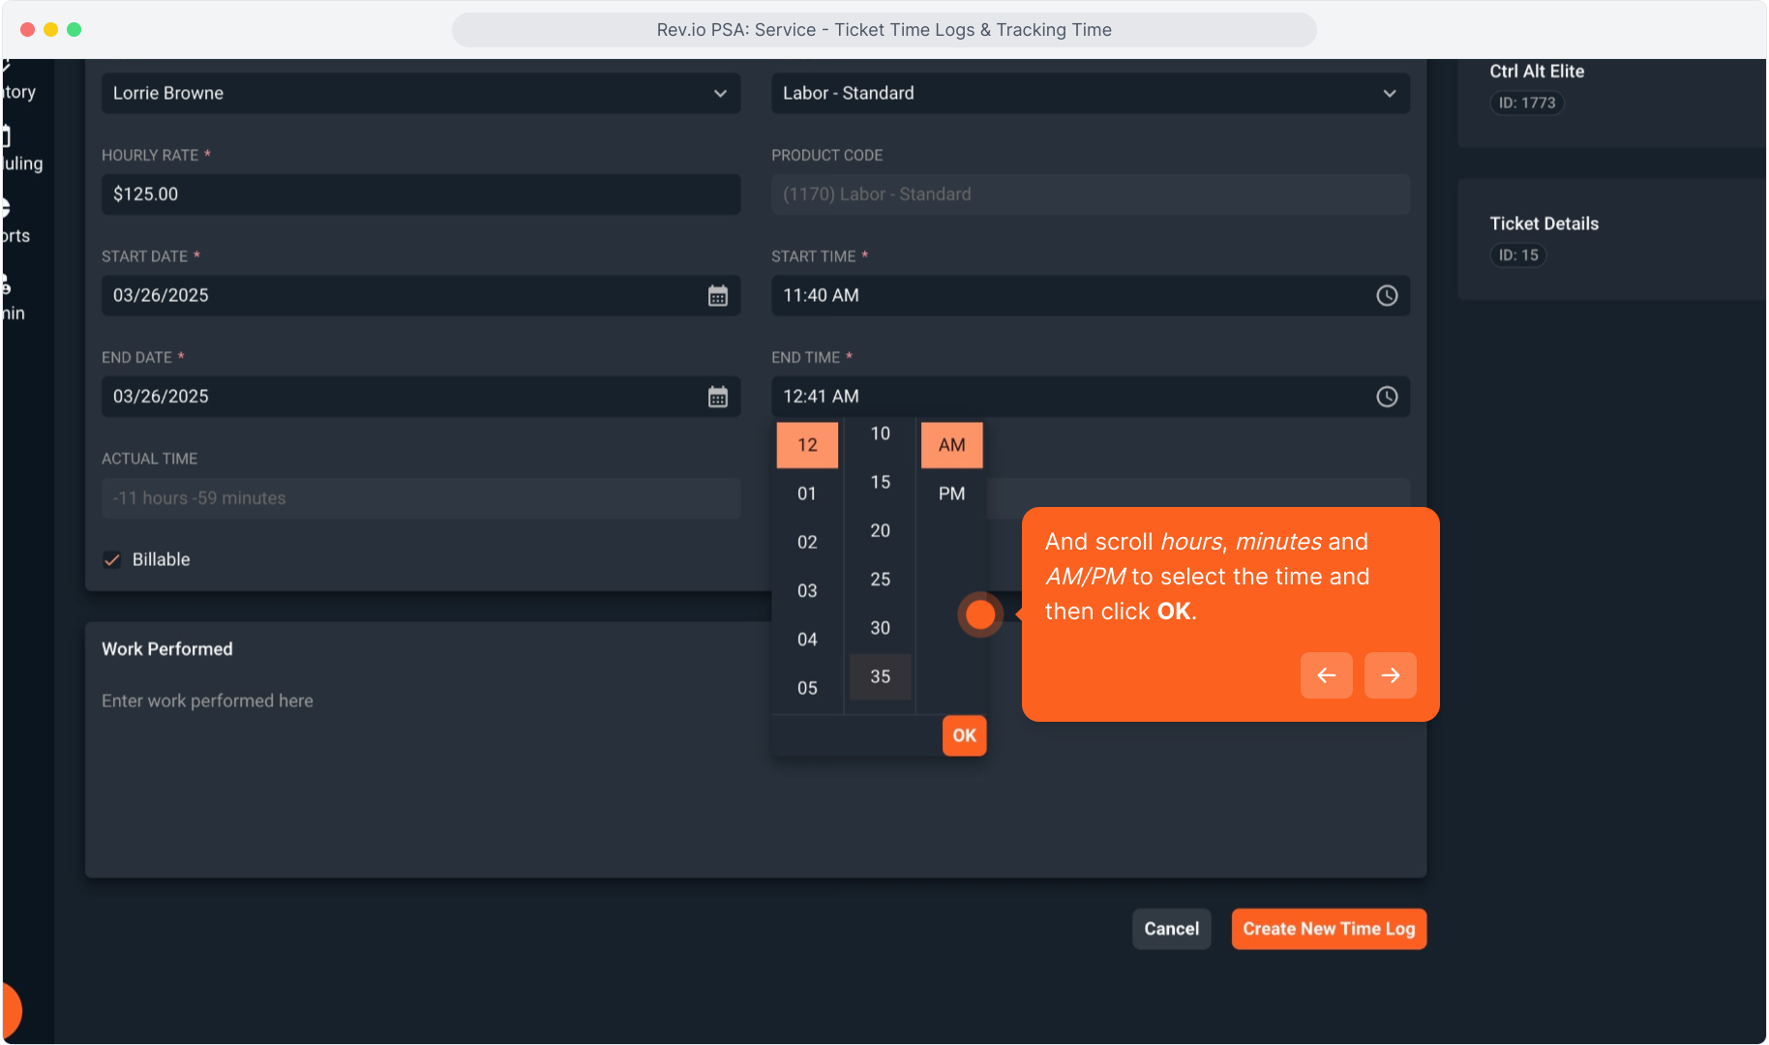Select hour 03 in the time picker
Screen dimensions: 1769x1045
pyautogui.click(x=807, y=591)
